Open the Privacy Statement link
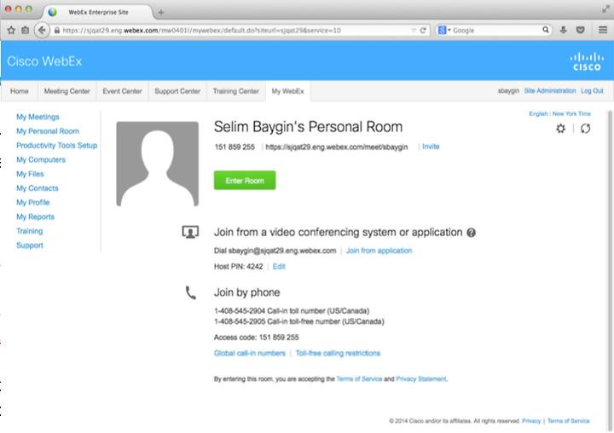The height and width of the screenshot is (433, 614). click(x=421, y=379)
